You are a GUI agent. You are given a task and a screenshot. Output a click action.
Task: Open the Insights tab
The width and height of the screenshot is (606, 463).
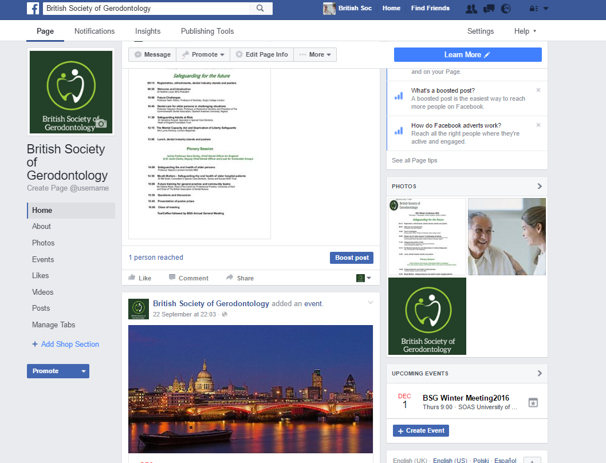click(x=148, y=31)
